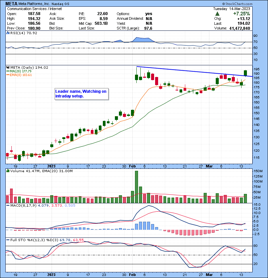This screenshot has height=278, width=268.
Task: Click the Mkt Cap value 503.1B
Action: pos(101,23)
